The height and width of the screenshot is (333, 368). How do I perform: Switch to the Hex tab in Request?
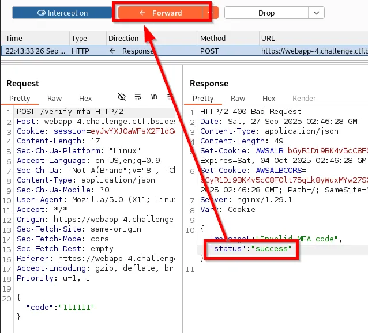click(x=85, y=99)
